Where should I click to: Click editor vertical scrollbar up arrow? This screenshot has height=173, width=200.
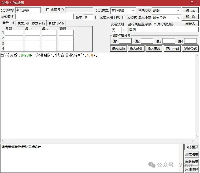(197, 56)
